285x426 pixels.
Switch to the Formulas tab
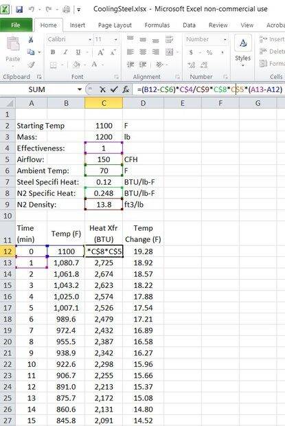[157, 25]
